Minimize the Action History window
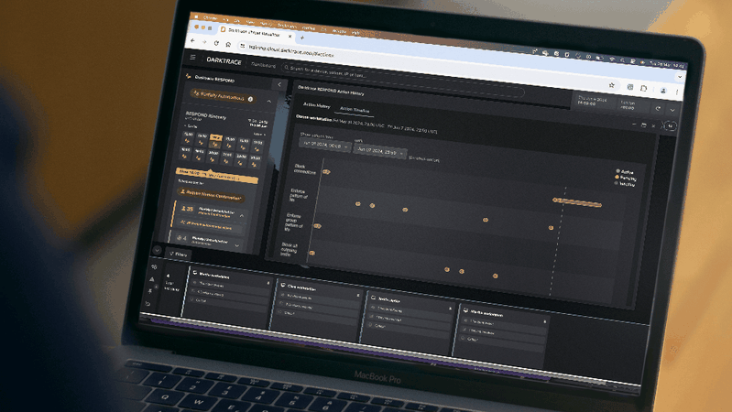Viewport: 732px width, 412px height. (x=634, y=125)
